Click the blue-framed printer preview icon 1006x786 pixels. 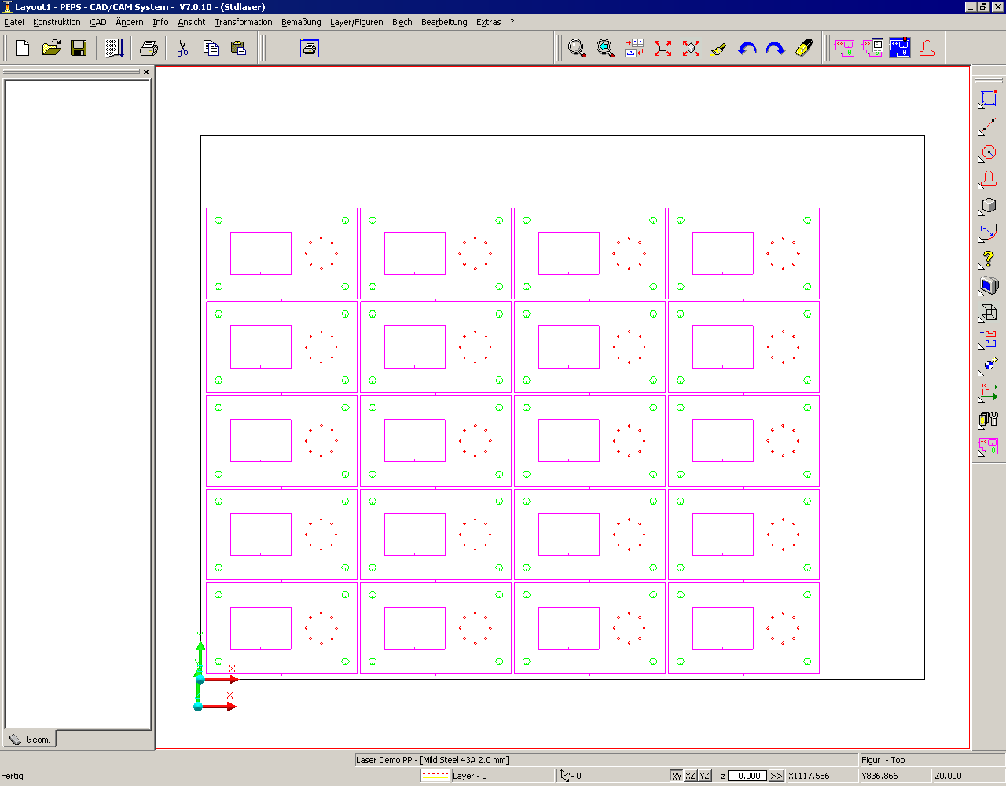pyautogui.click(x=310, y=49)
